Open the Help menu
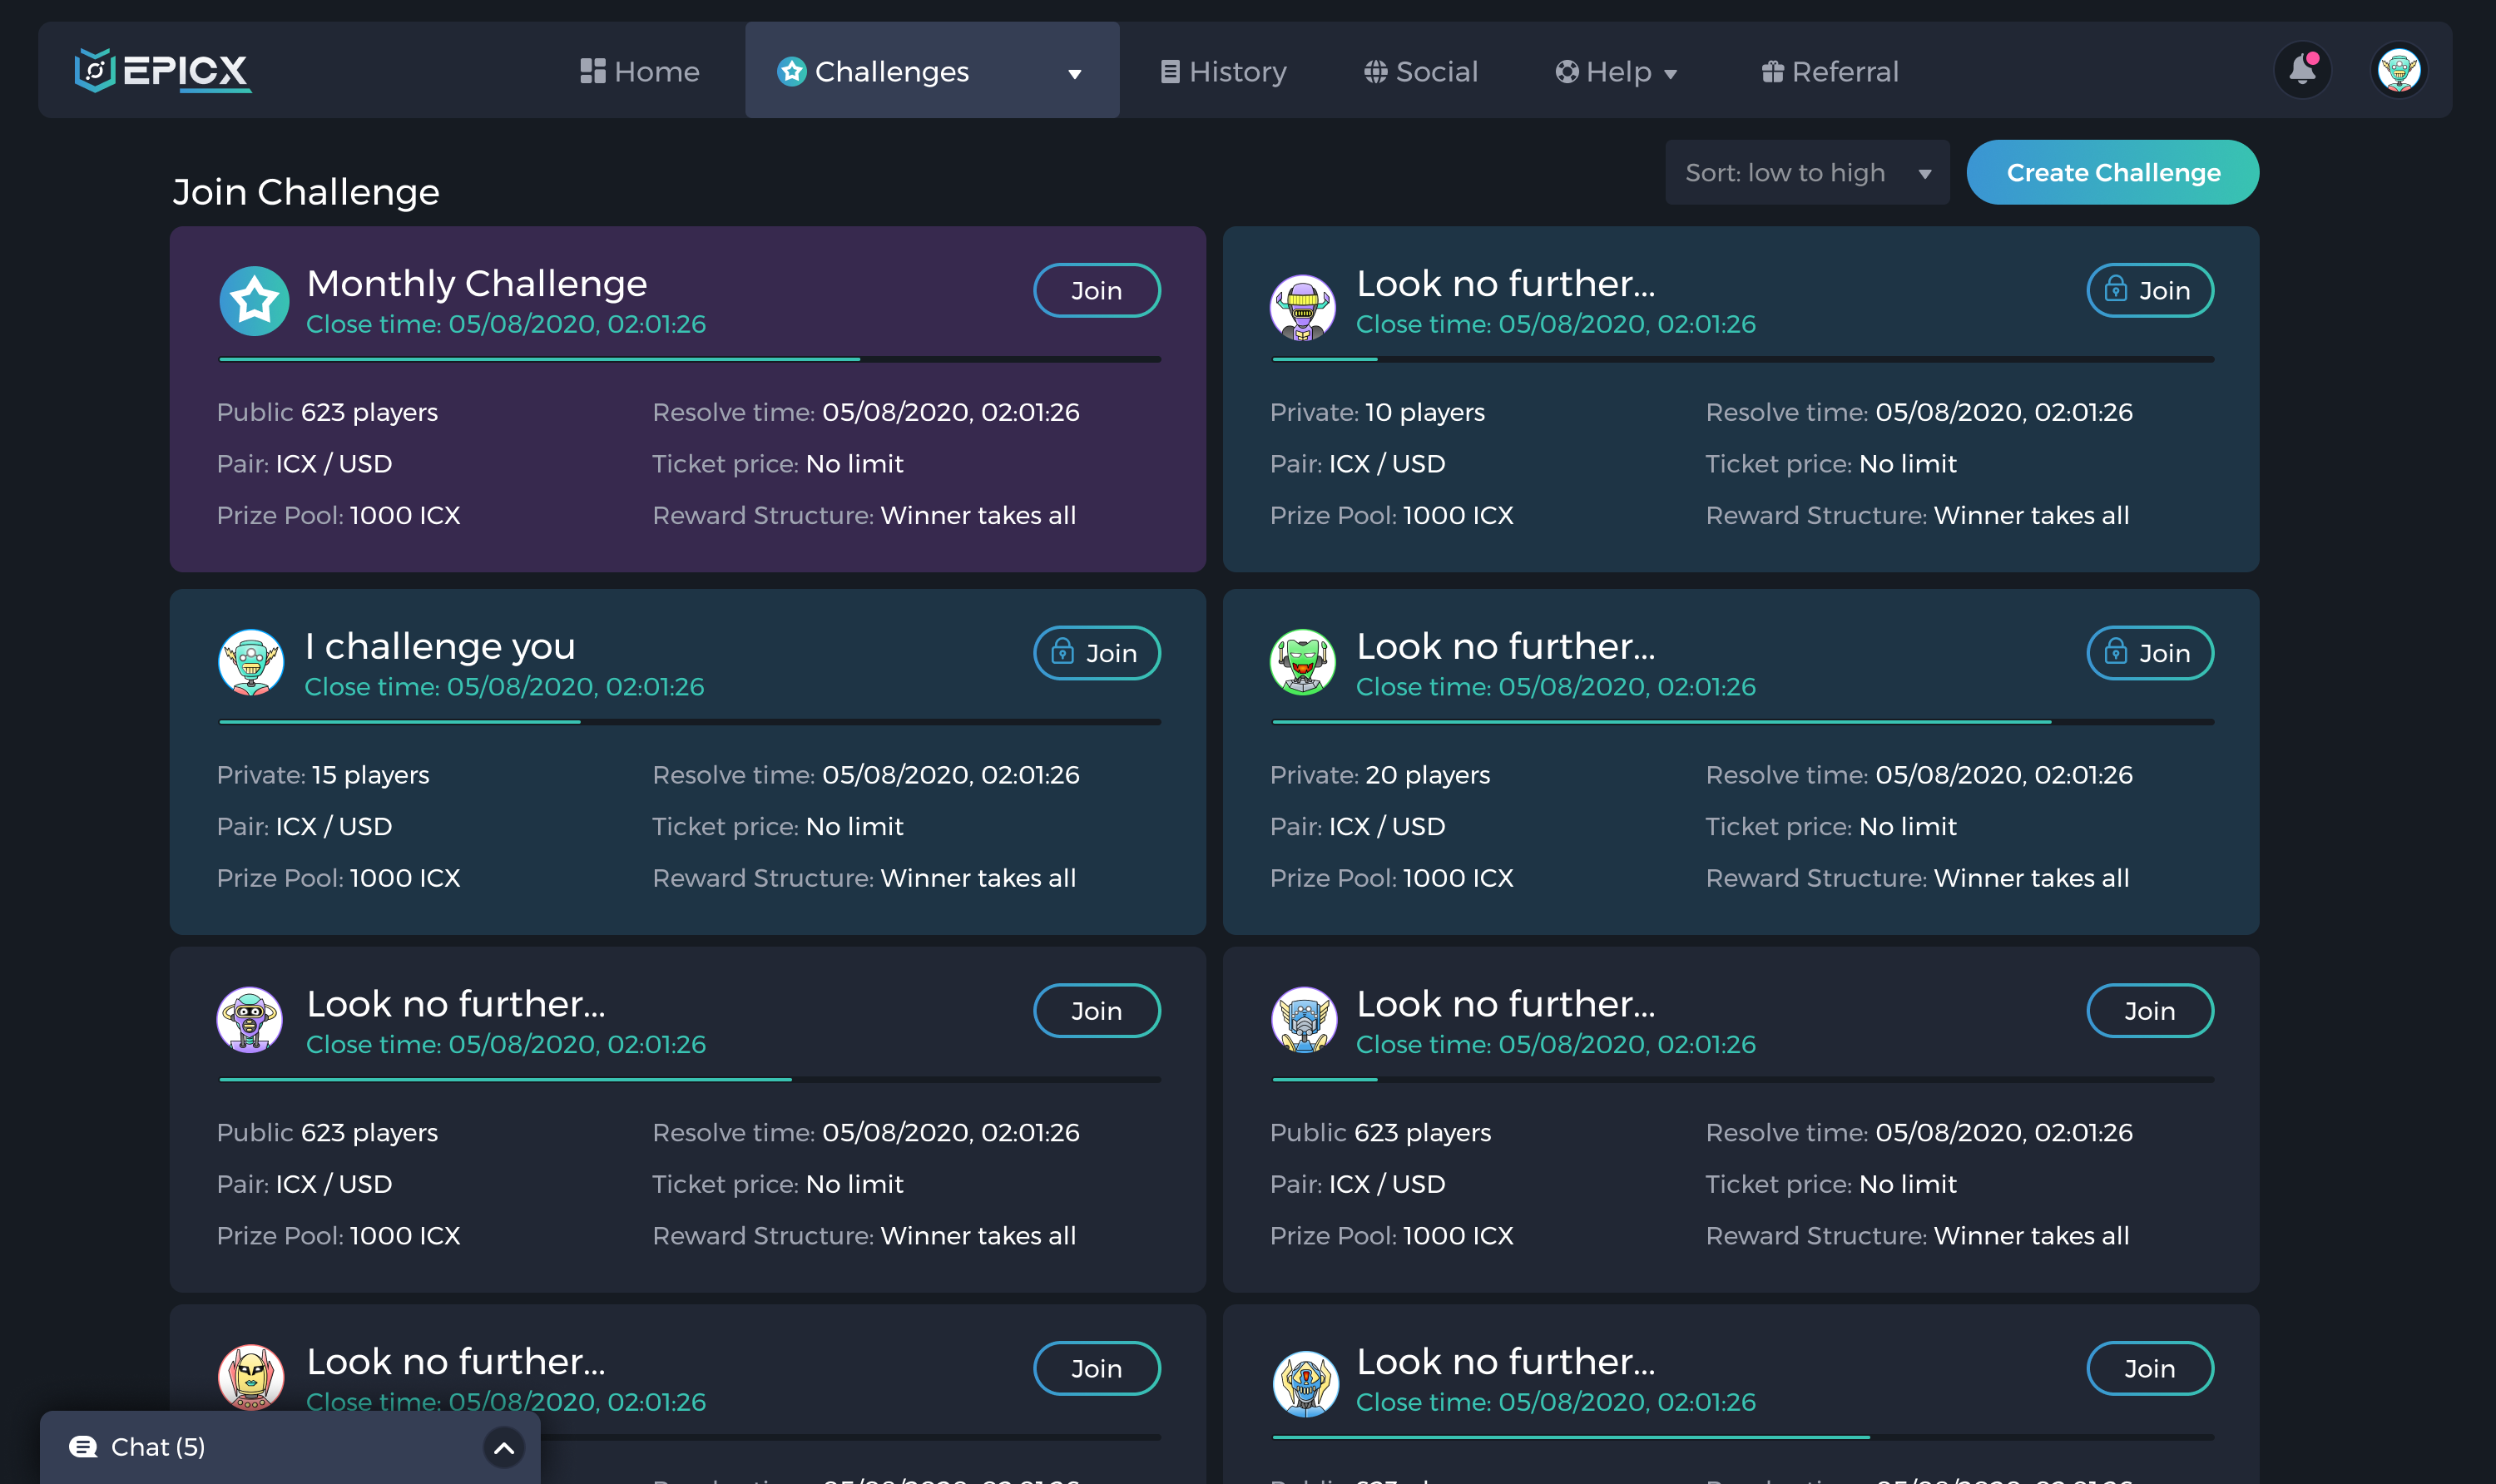 (1616, 71)
